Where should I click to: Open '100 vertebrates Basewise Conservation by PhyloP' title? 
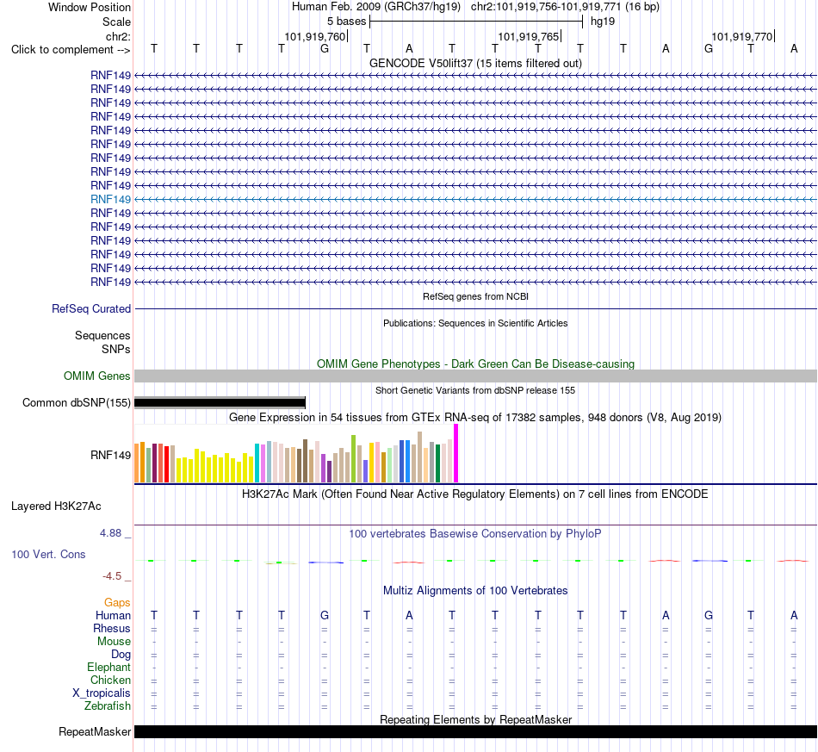[475, 534]
